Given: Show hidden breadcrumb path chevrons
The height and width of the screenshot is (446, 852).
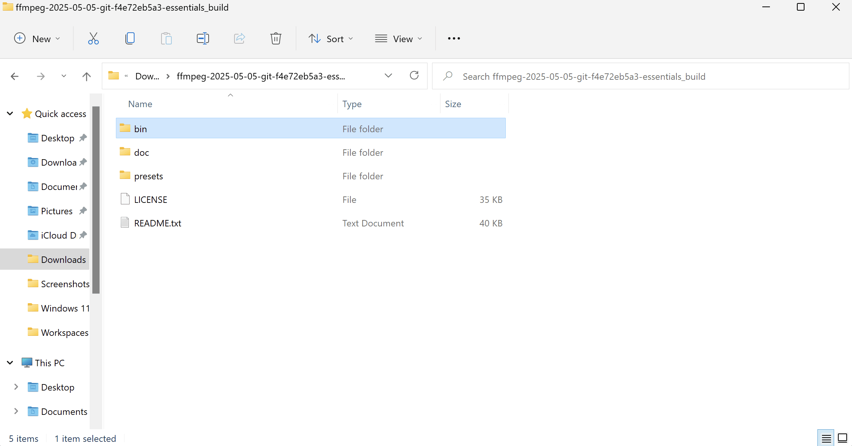Looking at the screenshot, I should (x=126, y=76).
